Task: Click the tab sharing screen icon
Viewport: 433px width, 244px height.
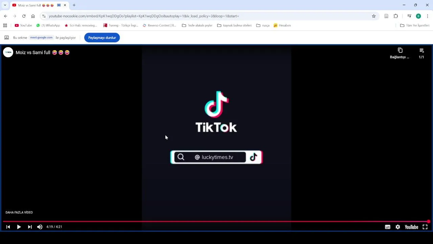Action: (6, 38)
